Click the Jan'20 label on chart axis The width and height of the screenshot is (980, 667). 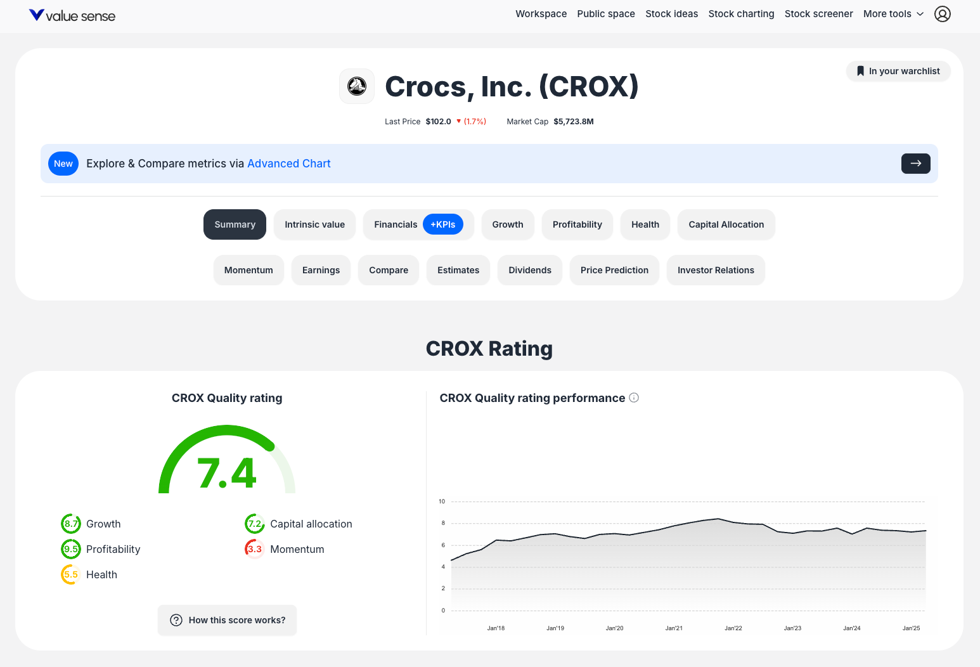614,628
